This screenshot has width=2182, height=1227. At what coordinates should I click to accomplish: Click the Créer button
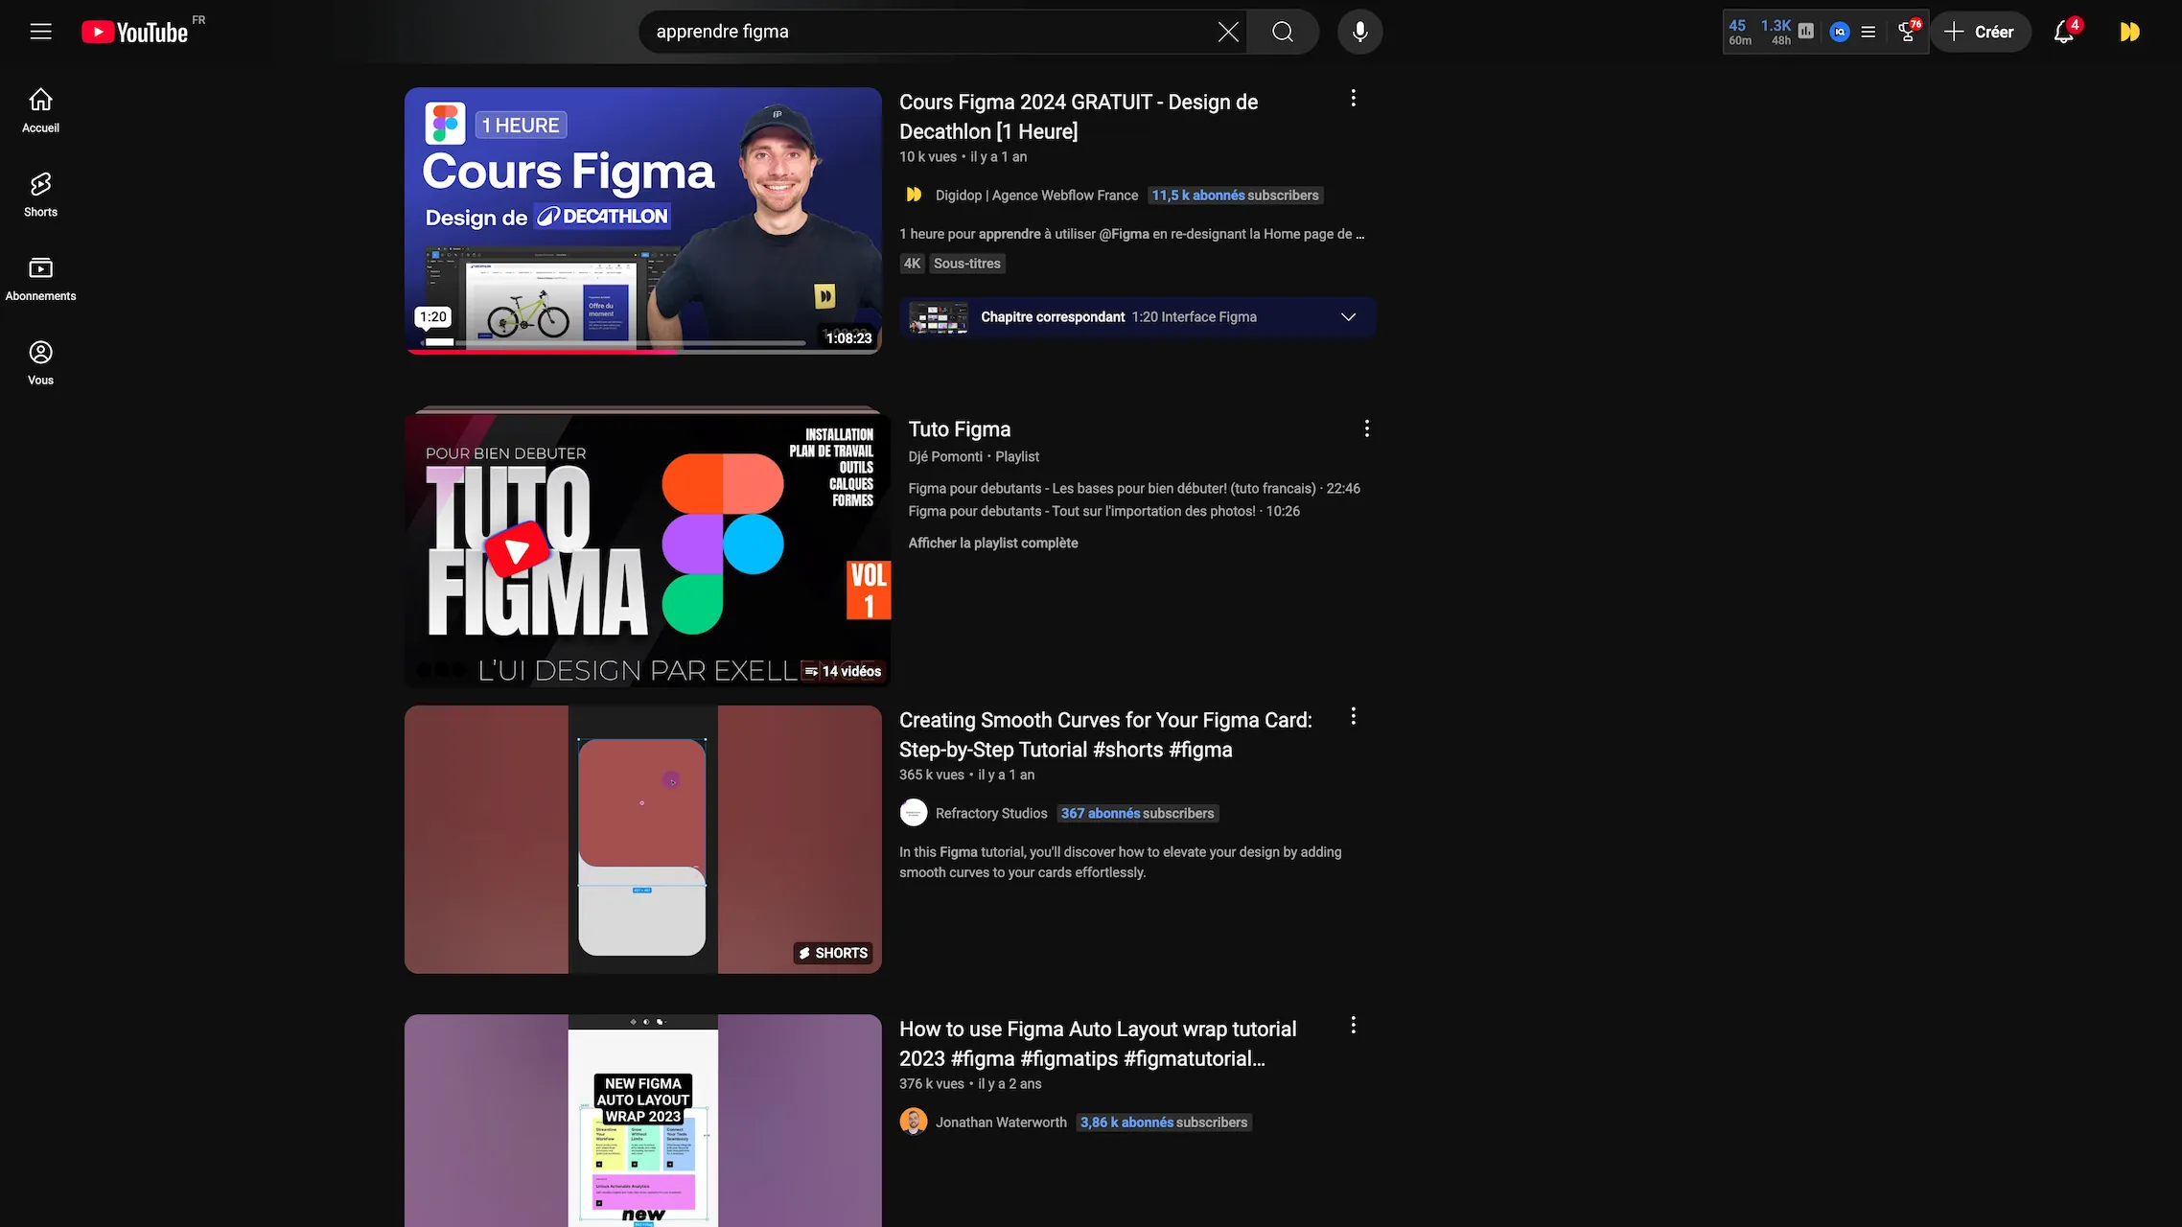tap(1980, 32)
